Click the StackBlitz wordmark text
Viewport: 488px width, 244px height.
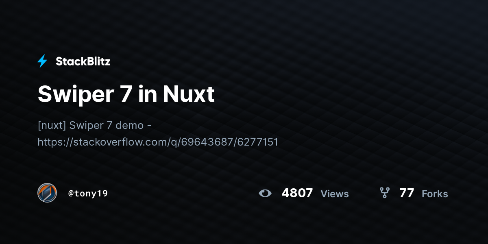point(83,61)
